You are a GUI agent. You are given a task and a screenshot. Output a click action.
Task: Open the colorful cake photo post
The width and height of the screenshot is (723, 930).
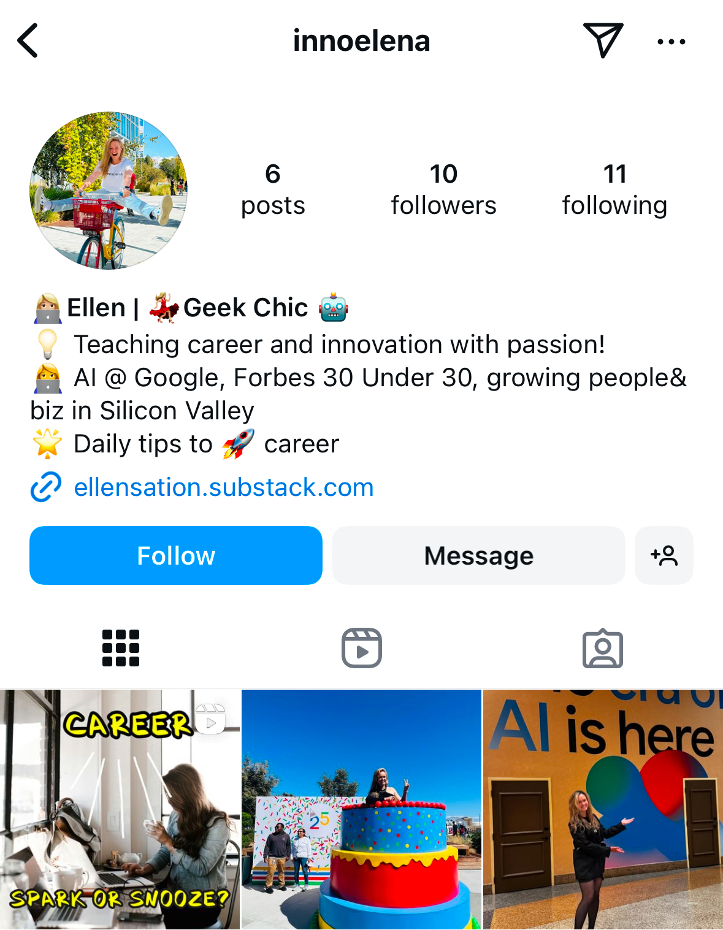point(361,810)
